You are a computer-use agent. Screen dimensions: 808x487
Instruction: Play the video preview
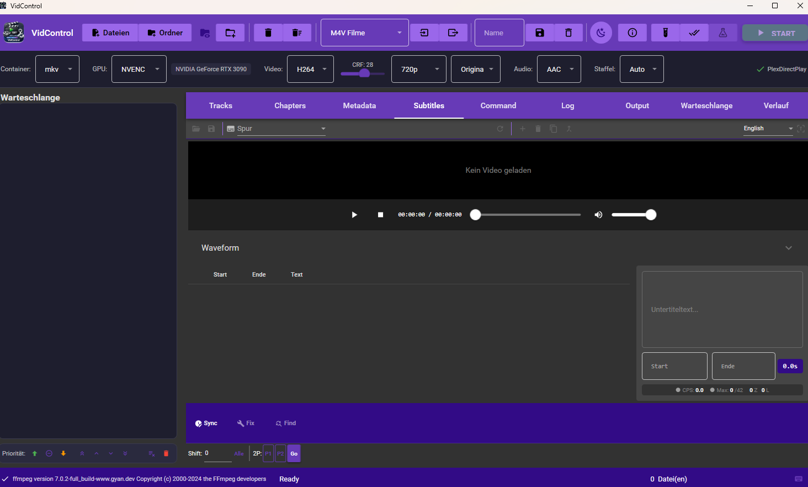coord(354,215)
